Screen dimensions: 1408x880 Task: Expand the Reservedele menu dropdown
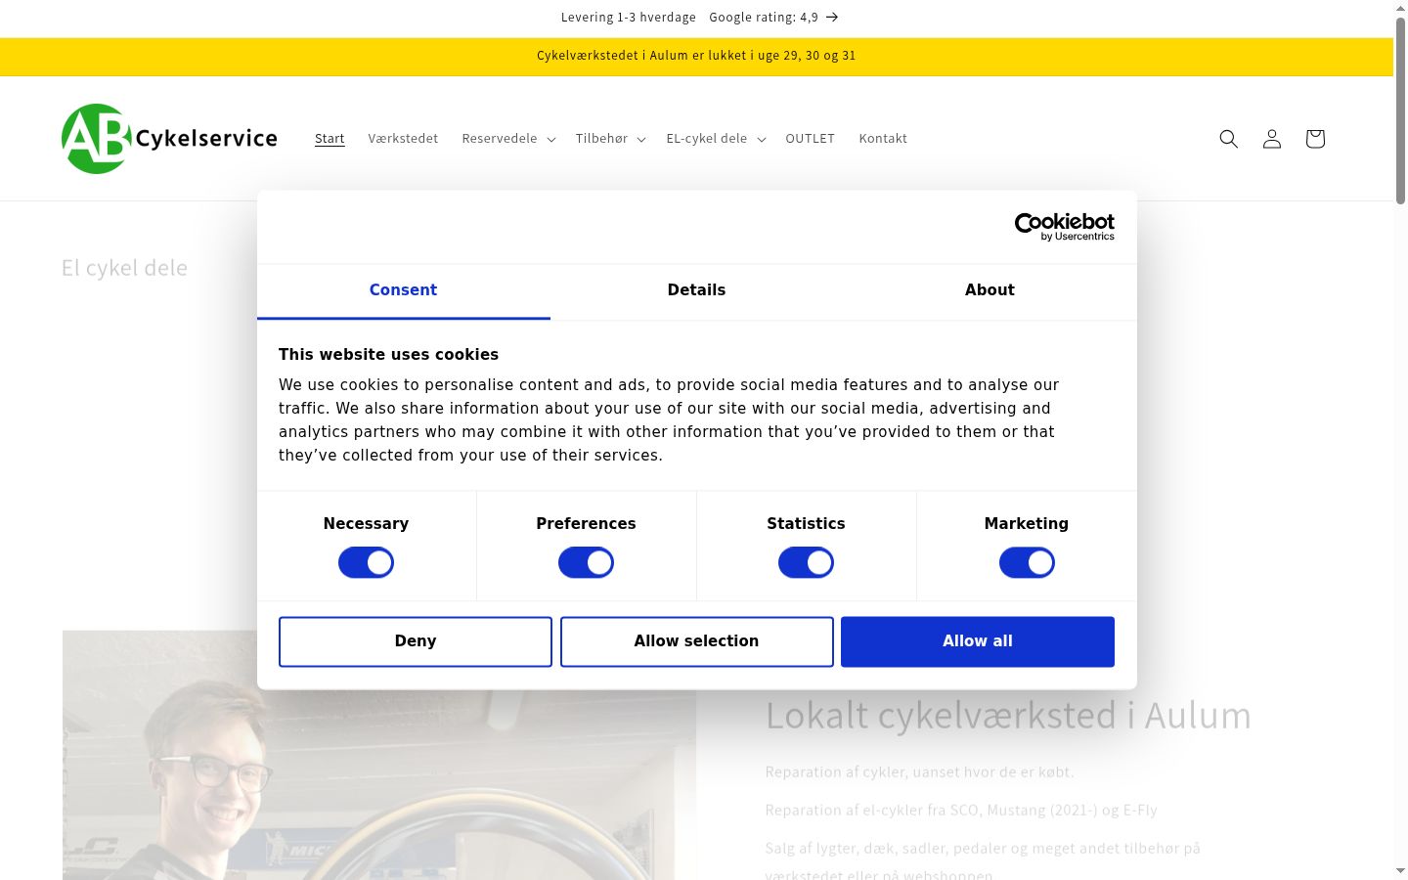tap(508, 139)
